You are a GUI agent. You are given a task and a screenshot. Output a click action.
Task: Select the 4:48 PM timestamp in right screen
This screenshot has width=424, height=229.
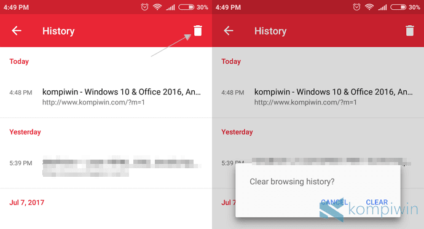pos(233,93)
